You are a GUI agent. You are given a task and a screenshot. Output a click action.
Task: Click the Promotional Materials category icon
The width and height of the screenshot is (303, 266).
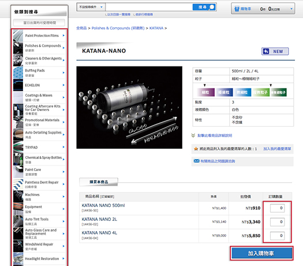point(18,122)
